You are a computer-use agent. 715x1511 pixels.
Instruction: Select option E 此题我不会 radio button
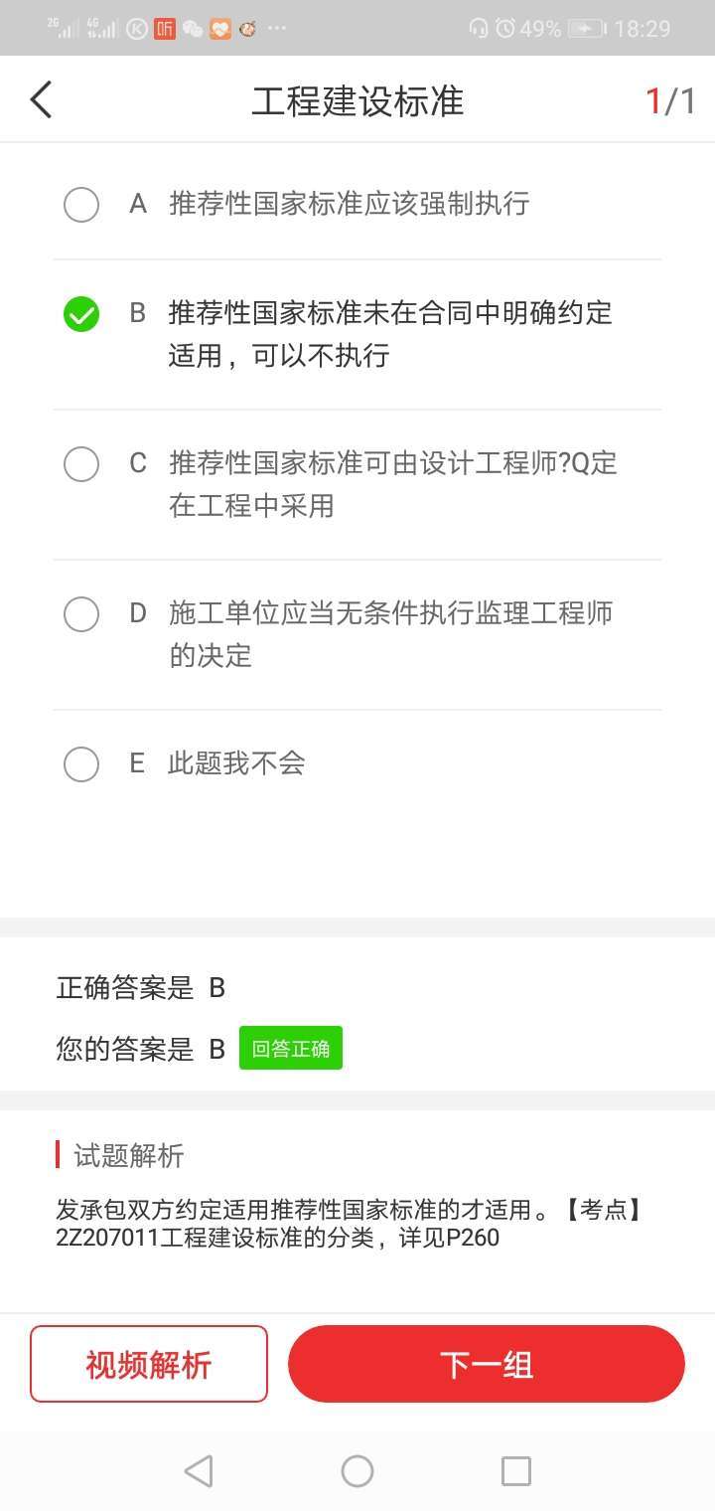tap(81, 764)
